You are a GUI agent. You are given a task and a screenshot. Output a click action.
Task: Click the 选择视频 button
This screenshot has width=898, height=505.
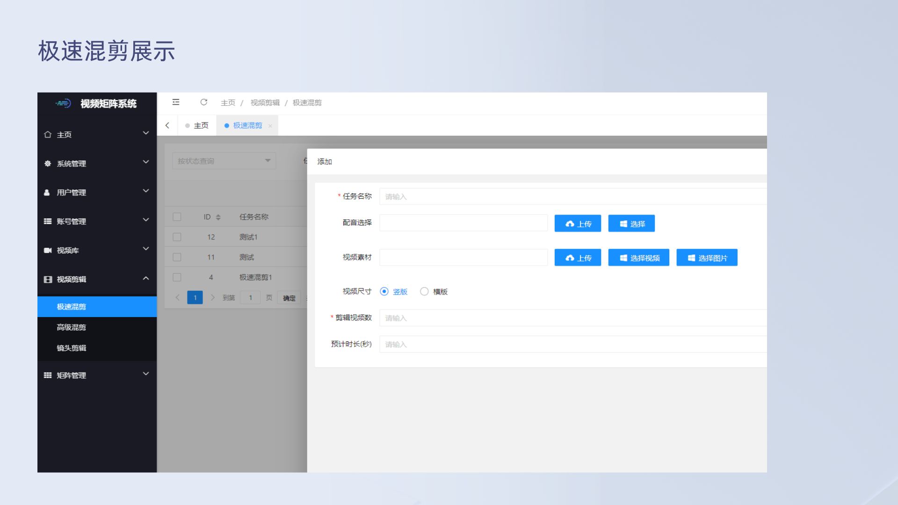(638, 258)
